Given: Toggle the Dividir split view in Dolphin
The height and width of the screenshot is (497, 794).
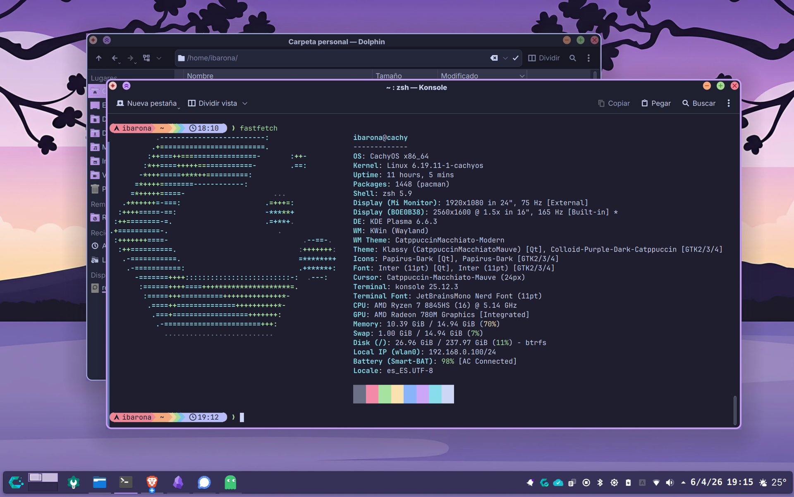Looking at the screenshot, I should coord(544,58).
